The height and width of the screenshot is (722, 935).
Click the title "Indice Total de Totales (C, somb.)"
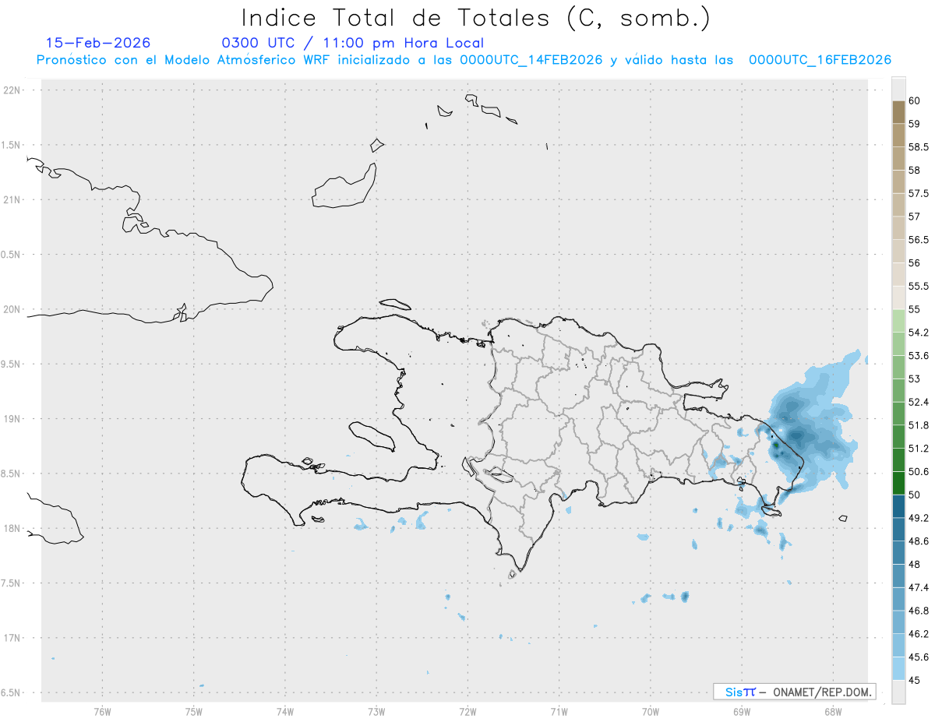point(475,18)
